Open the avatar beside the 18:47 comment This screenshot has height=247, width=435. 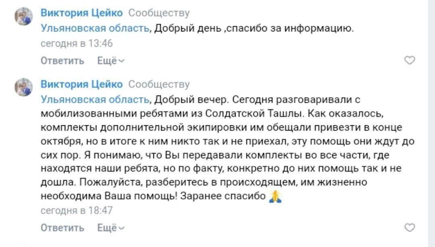tap(24, 87)
